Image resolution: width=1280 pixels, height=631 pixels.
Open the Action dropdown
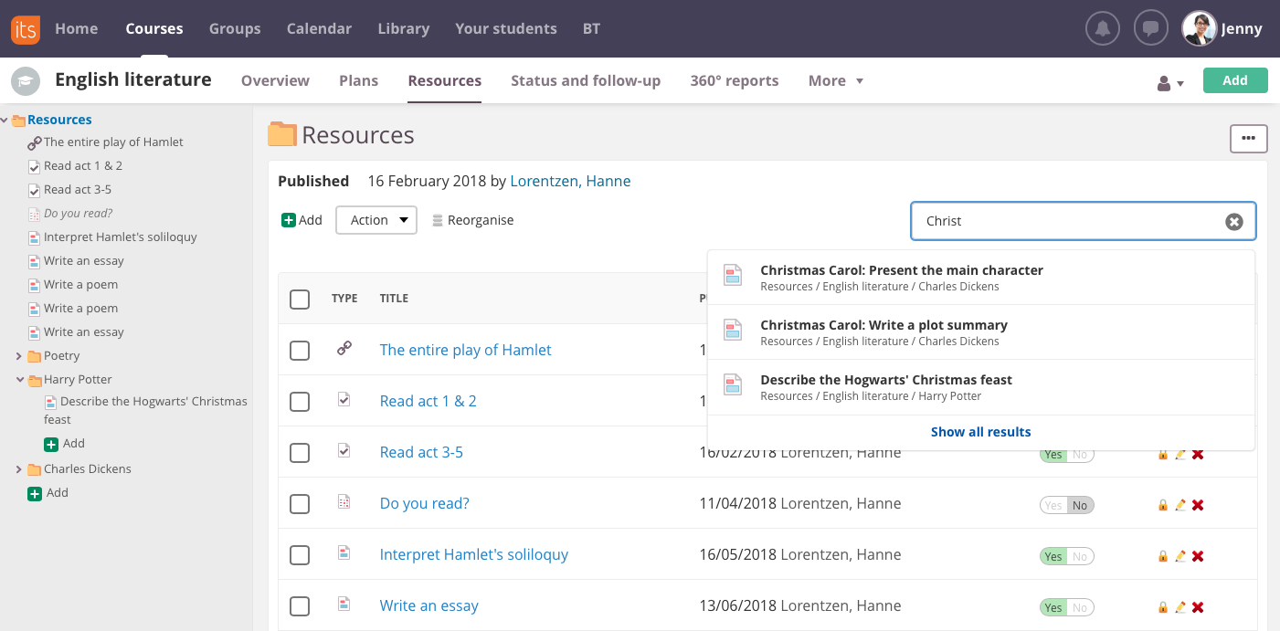[x=376, y=220]
